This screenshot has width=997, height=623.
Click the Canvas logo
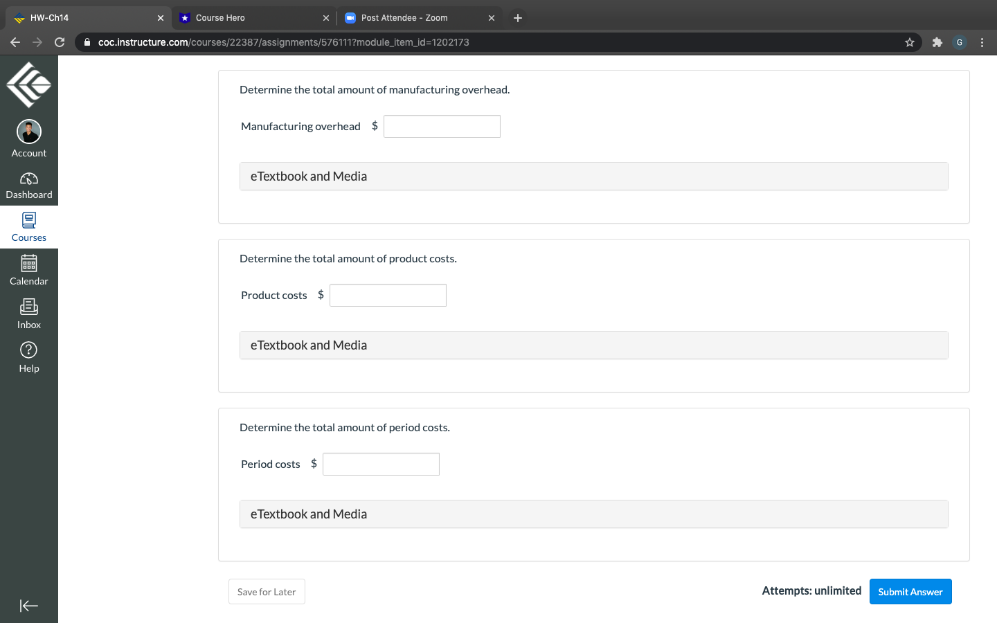click(28, 83)
